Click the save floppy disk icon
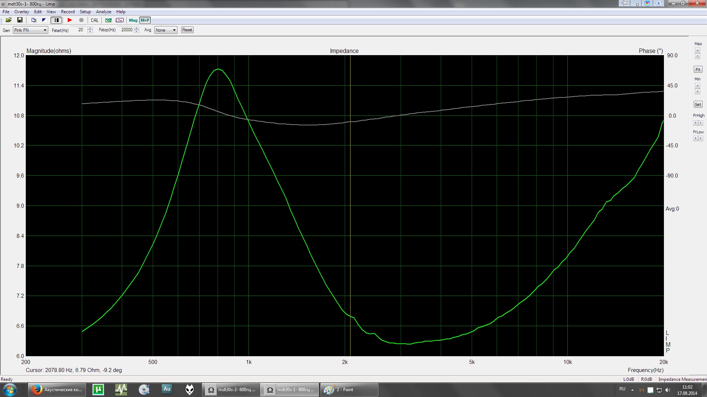 click(20, 20)
